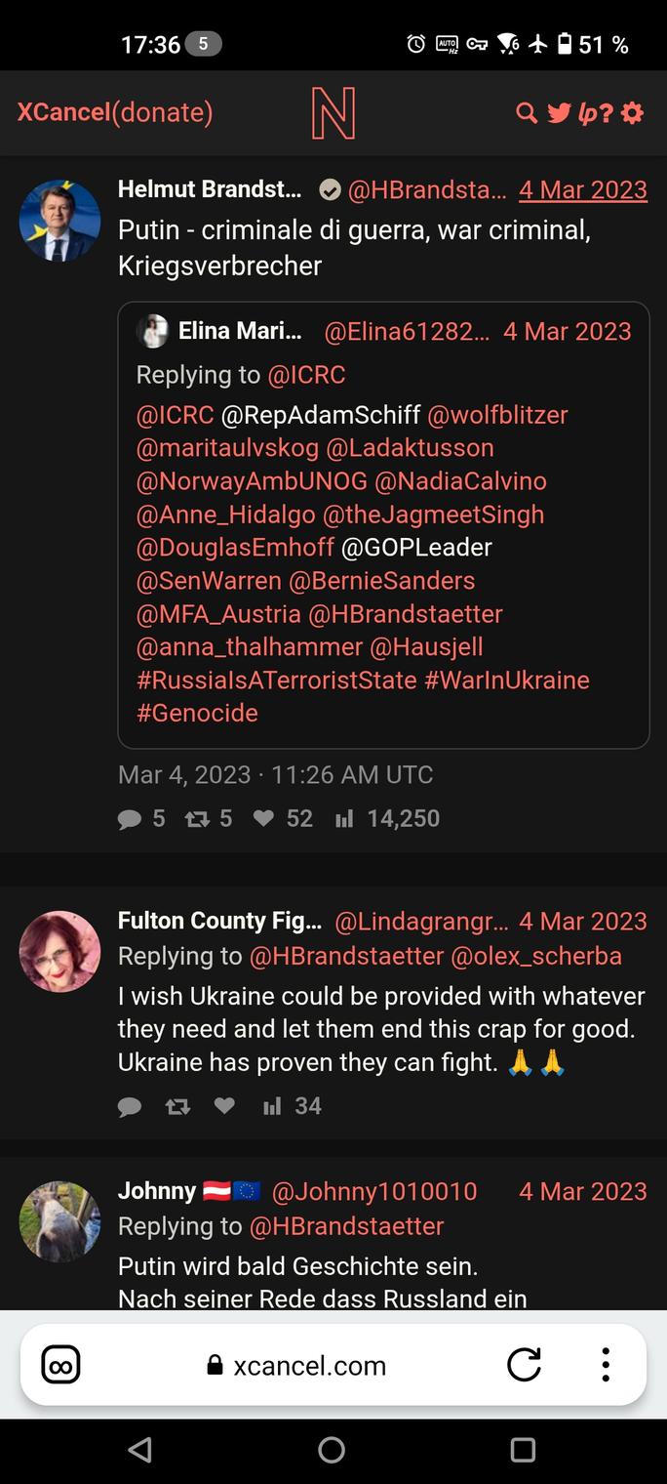This screenshot has width=667, height=1484.
Task: Click the heart icon with 52 likes
Action: tap(263, 818)
